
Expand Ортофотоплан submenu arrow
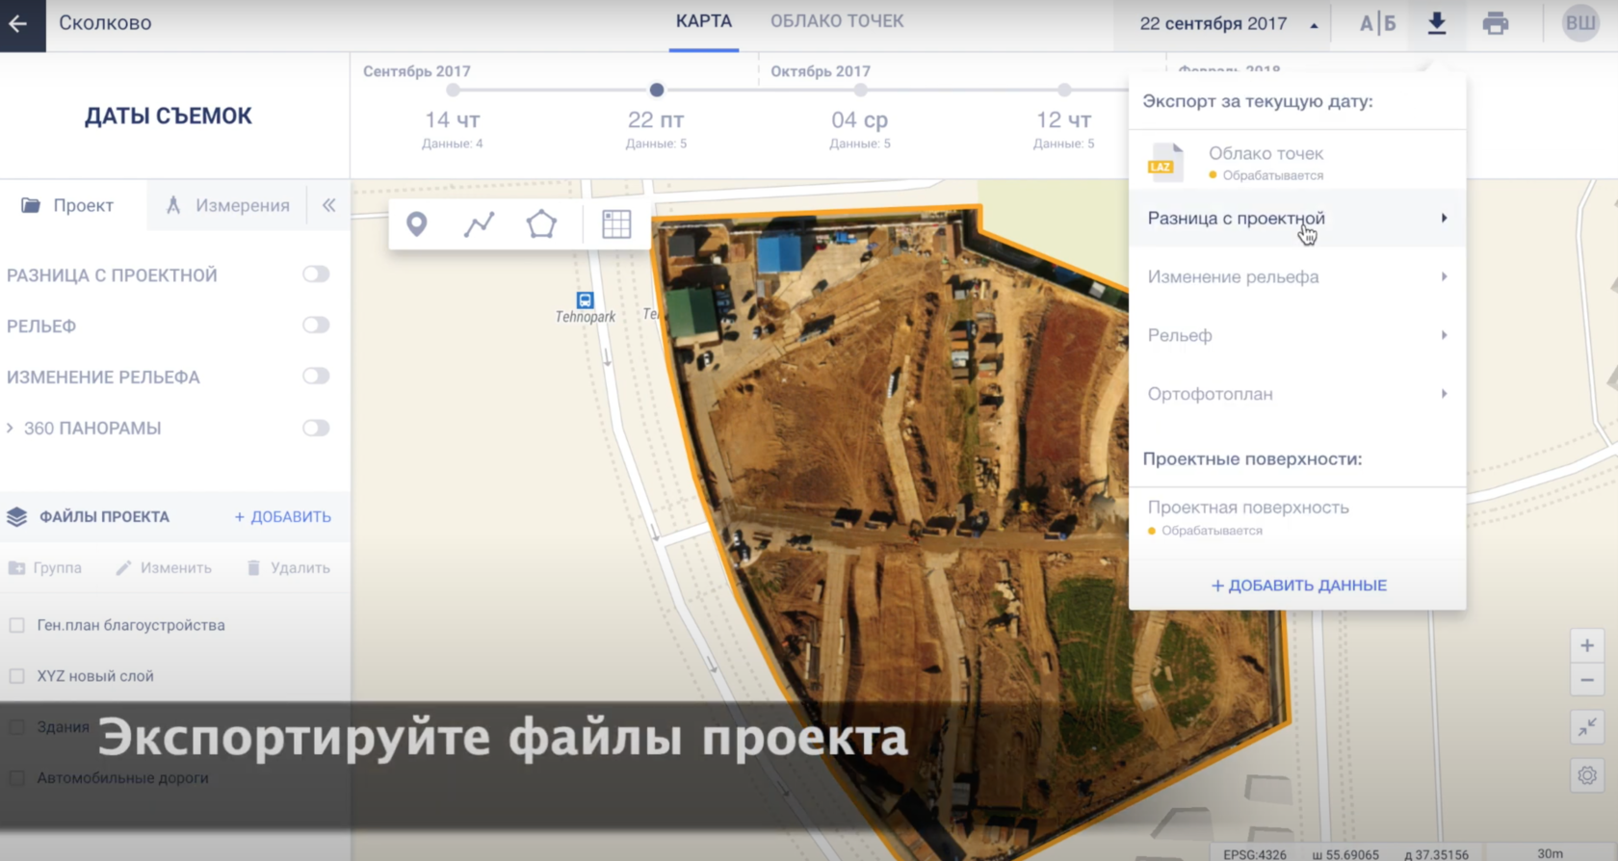tap(1444, 394)
